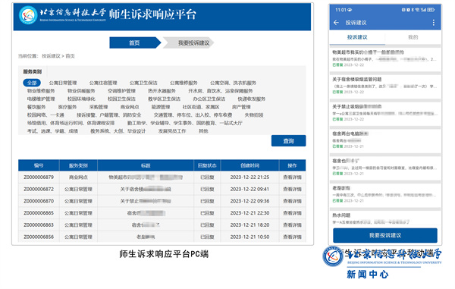Viewport: 455px width, 289px height.
Task: Choose the 热开水器服务 category
Action: pyautogui.click(x=162, y=91)
